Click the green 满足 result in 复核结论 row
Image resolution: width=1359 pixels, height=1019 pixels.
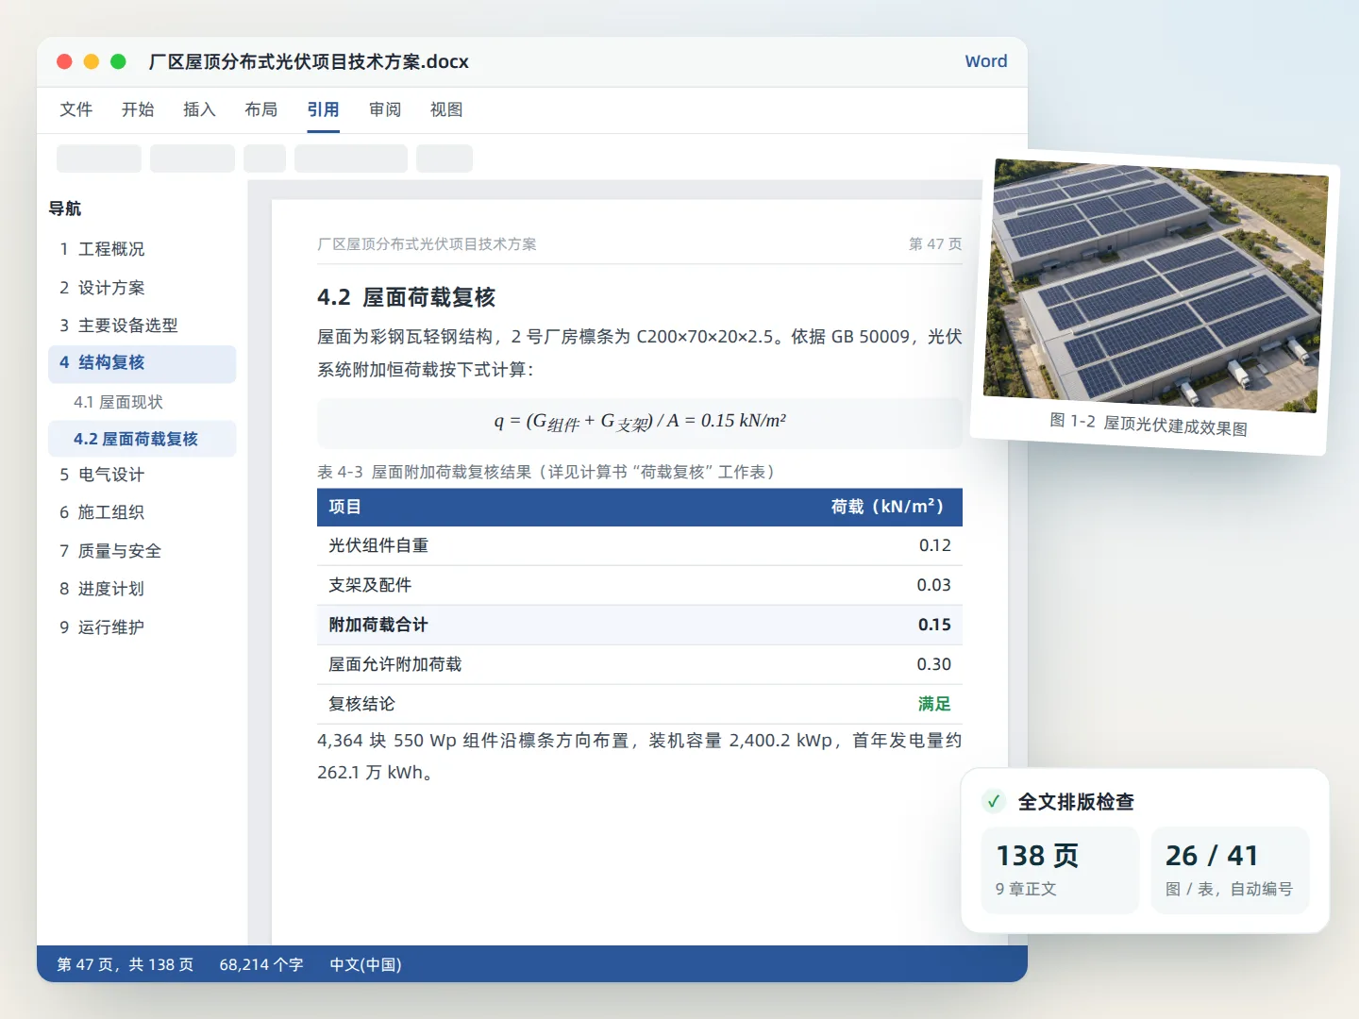[934, 704]
